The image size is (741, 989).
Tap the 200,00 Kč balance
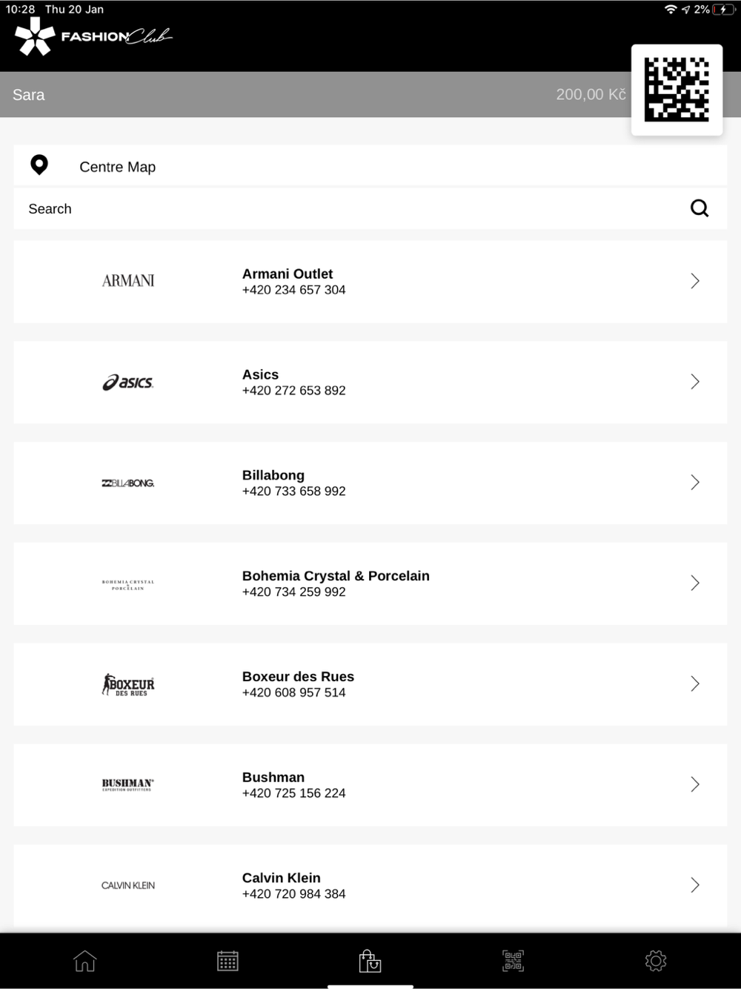591,95
